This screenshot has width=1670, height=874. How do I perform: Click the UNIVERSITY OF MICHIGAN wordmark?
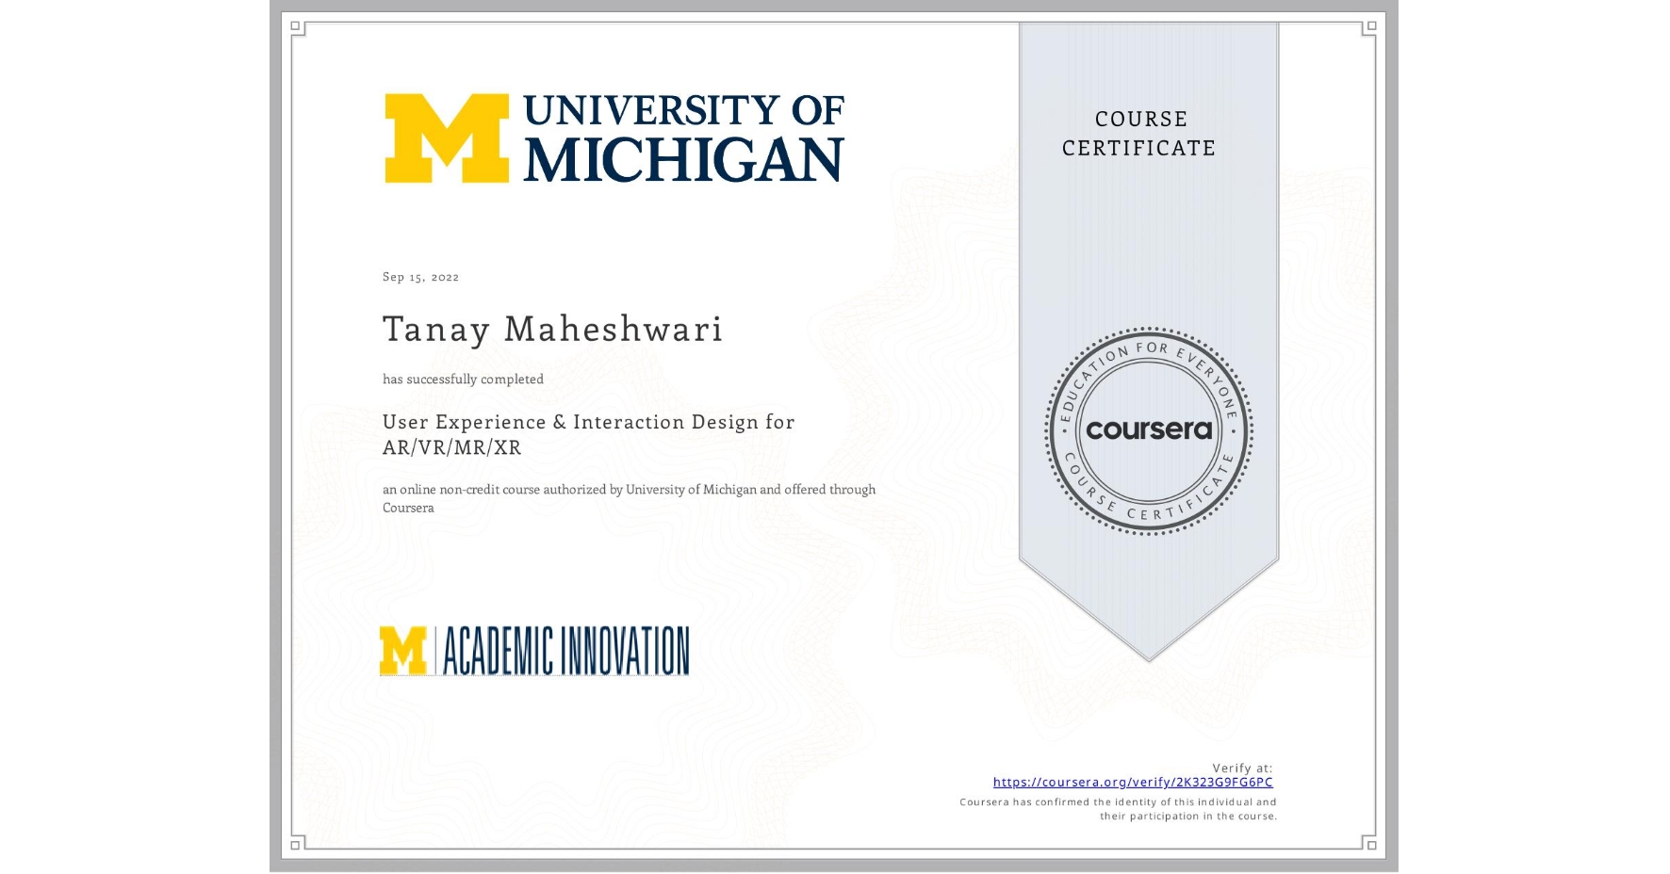tap(683, 139)
